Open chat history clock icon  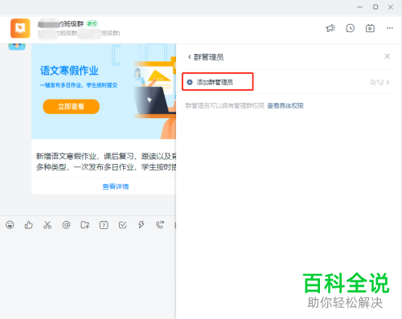coord(351,28)
